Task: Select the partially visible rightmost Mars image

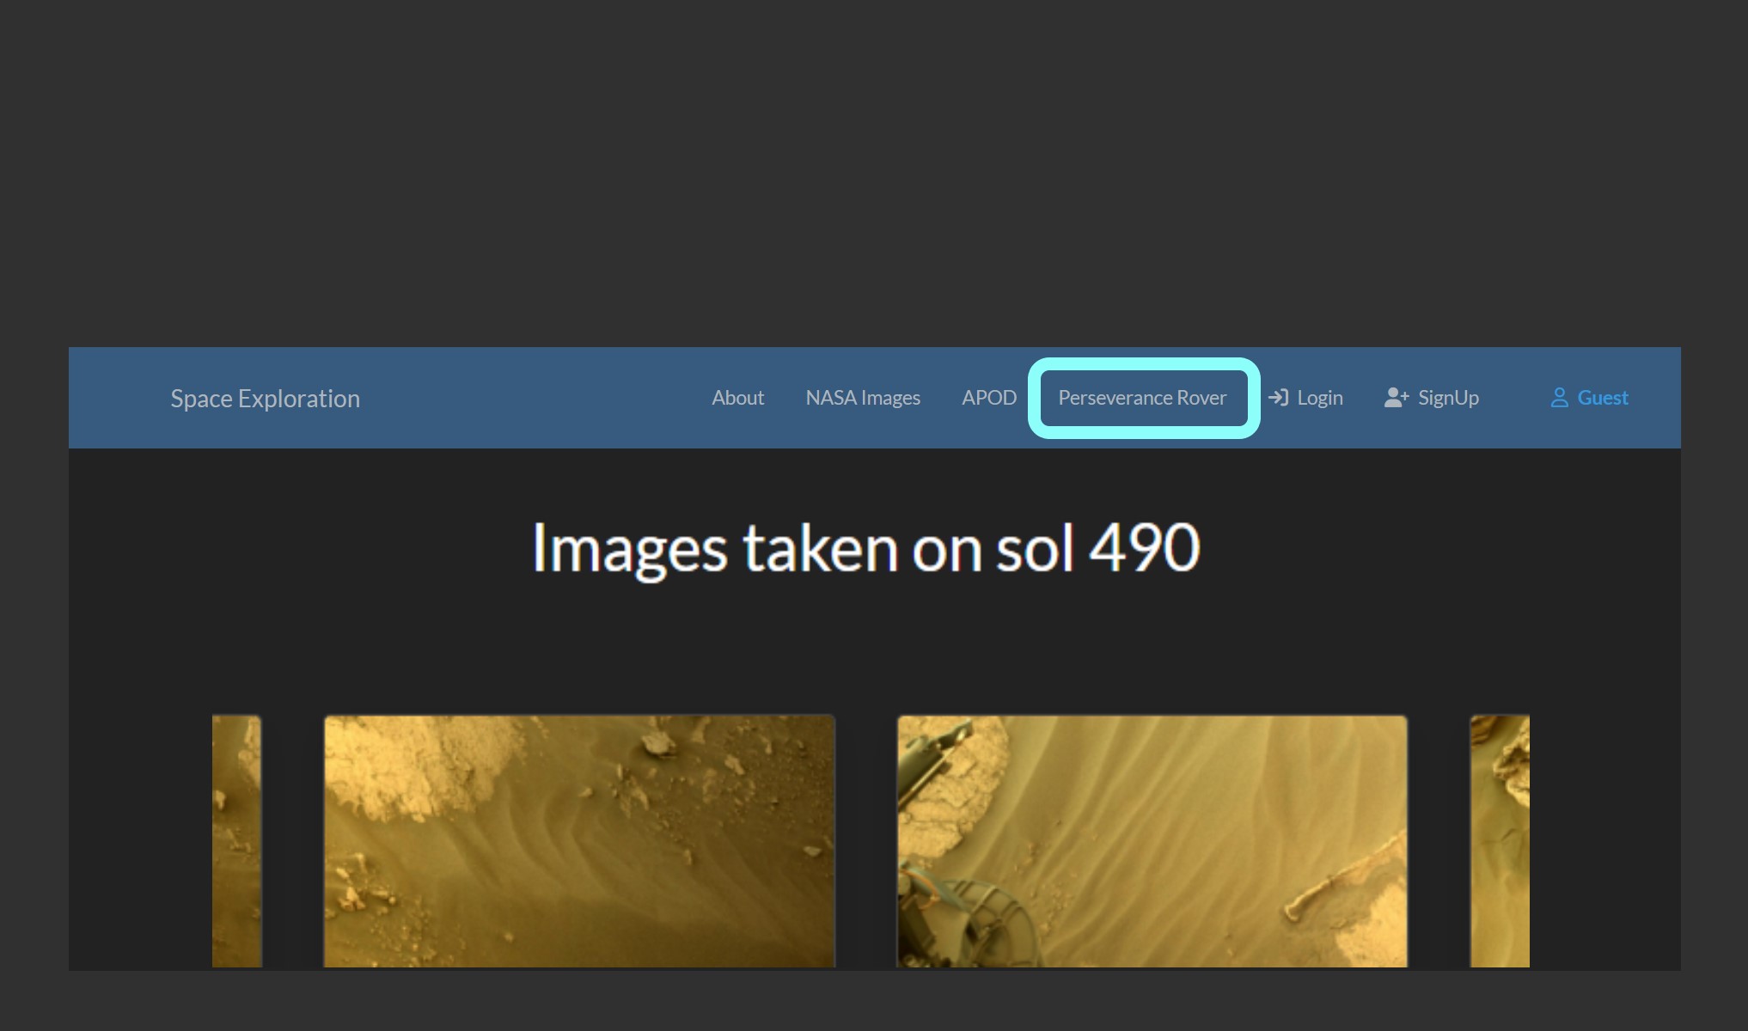Action: point(1499,842)
